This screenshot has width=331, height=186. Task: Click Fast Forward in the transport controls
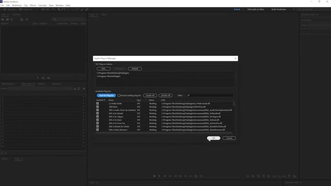[180, 176]
